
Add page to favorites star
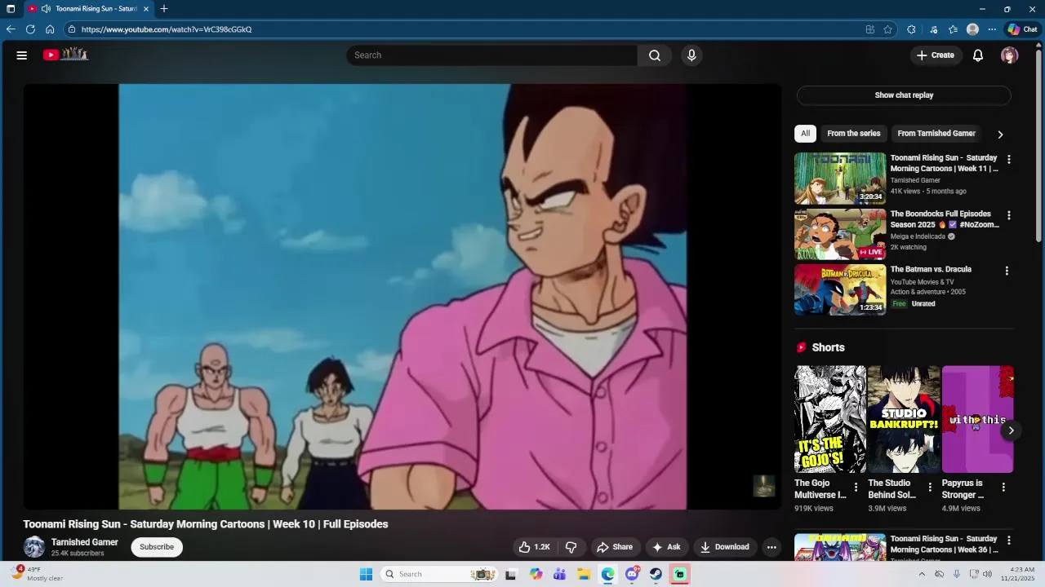click(888, 29)
